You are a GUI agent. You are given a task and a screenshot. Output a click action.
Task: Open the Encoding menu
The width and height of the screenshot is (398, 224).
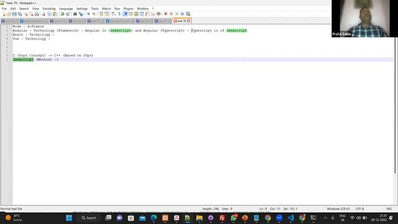(x=49, y=9)
